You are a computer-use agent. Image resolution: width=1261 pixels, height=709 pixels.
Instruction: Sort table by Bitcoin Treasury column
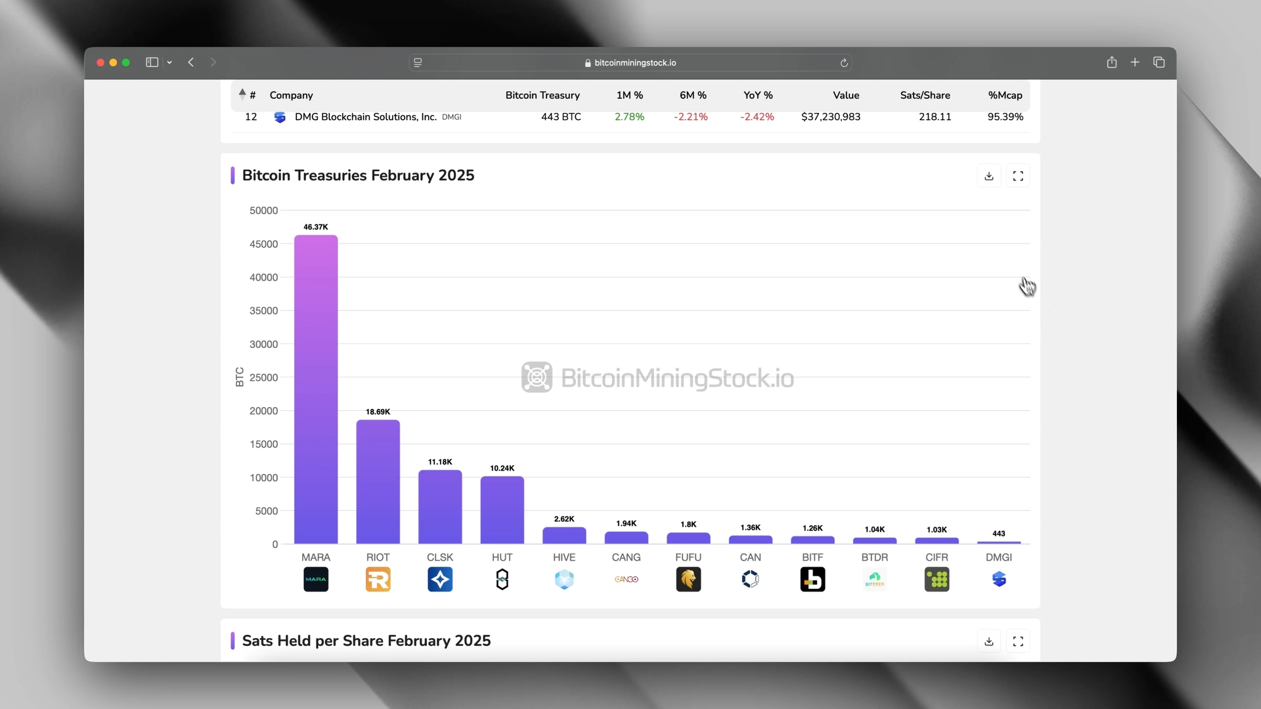click(x=542, y=95)
